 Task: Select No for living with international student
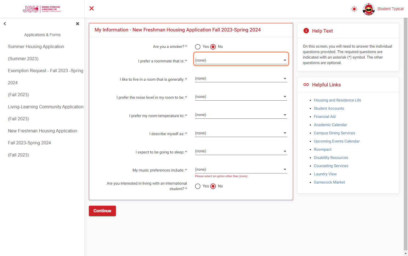[213, 186]
